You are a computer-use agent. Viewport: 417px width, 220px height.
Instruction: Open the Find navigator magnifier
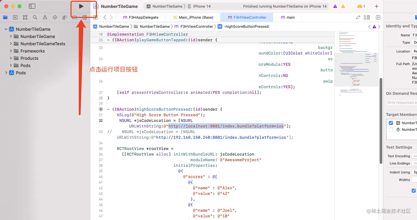click(x=35, y=17)
